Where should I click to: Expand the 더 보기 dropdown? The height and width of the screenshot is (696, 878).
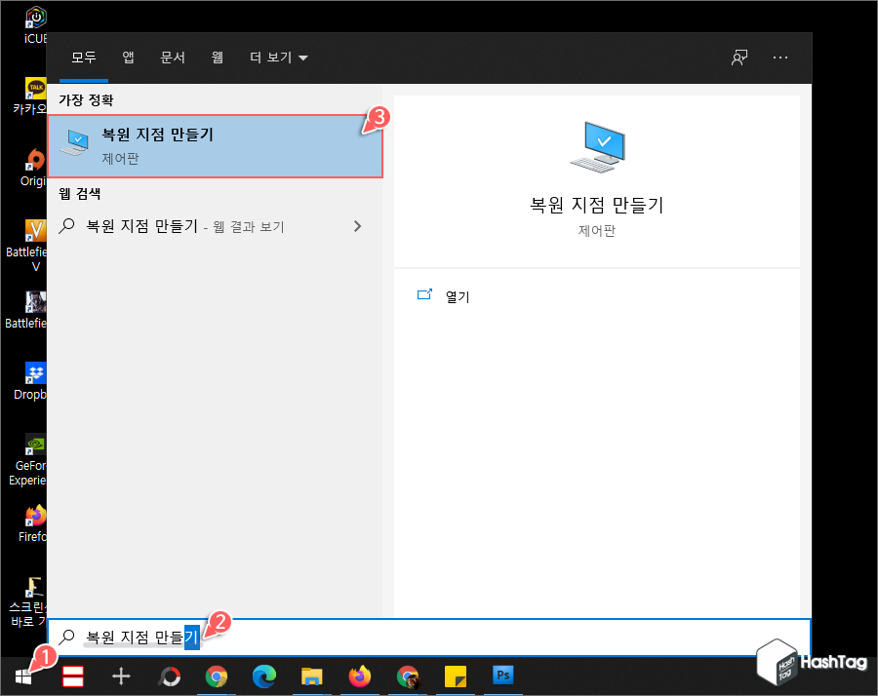[x=278, y=58]
